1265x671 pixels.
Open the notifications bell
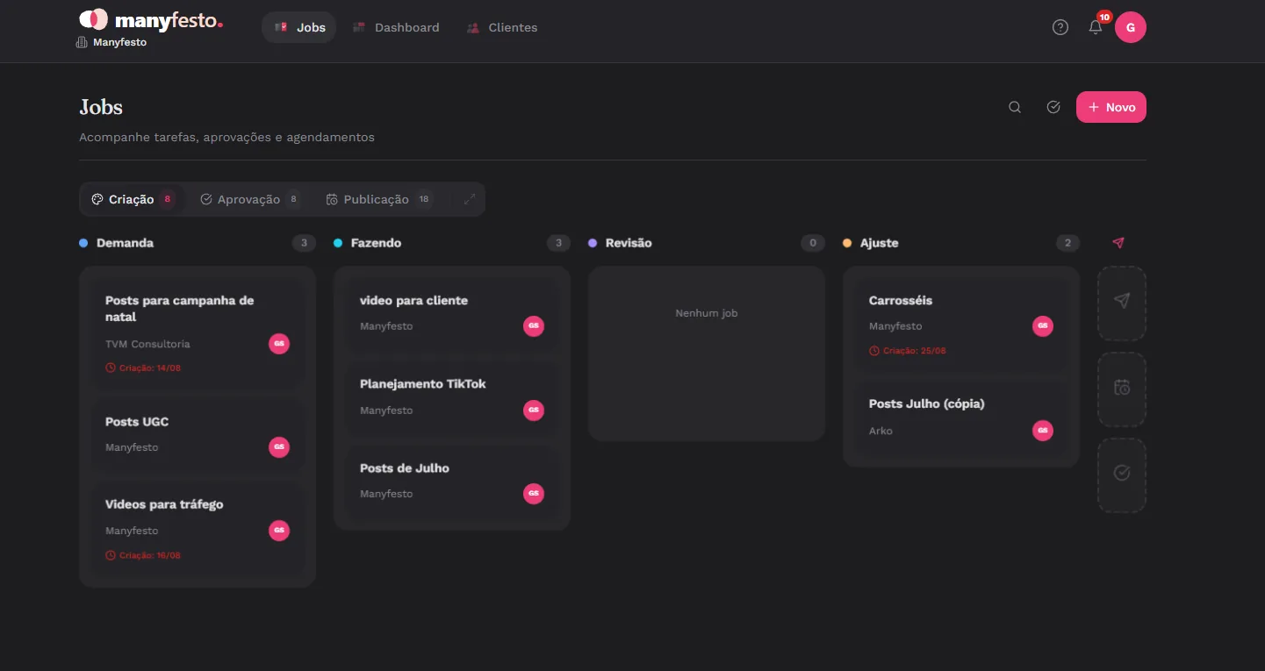(1096, 27)
